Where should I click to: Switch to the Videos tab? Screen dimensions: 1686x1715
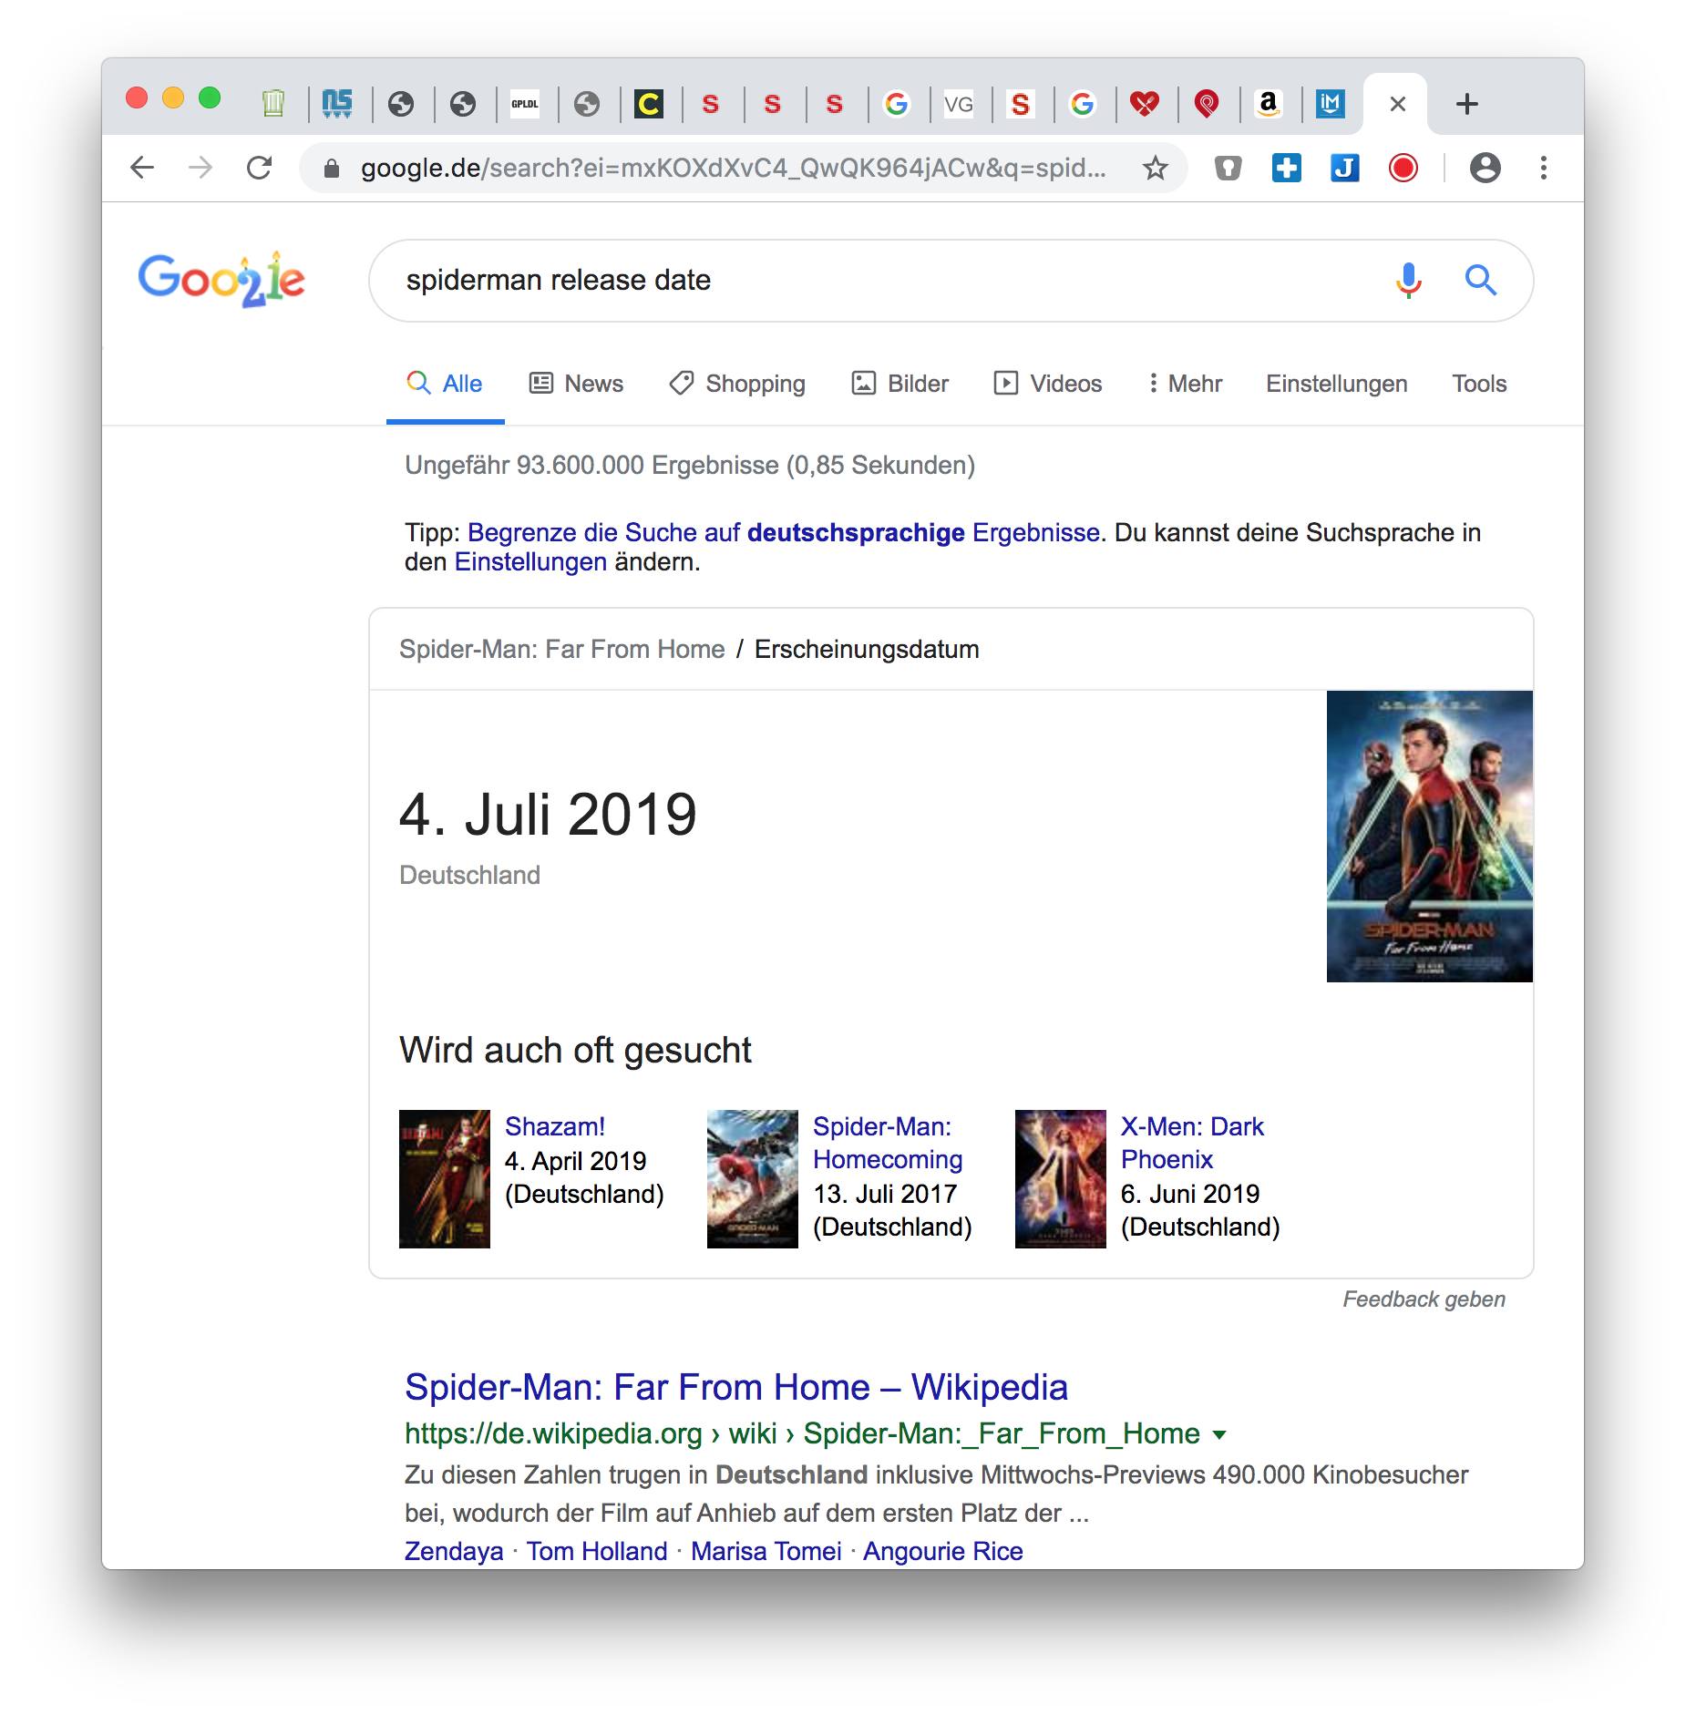(1048, 384)
